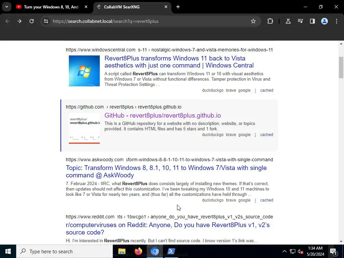Click the windowscentral.com result URL
The image size is (344, 258).
[169, 50]
